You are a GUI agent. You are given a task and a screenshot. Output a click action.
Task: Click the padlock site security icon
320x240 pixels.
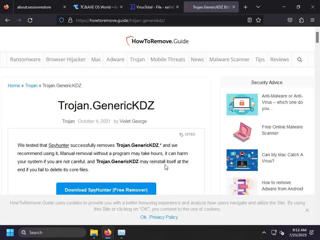click(x=70, y=20)
